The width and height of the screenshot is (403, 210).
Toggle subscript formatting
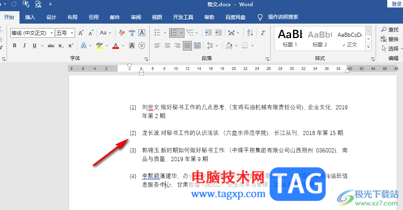[x=61, y=46]
